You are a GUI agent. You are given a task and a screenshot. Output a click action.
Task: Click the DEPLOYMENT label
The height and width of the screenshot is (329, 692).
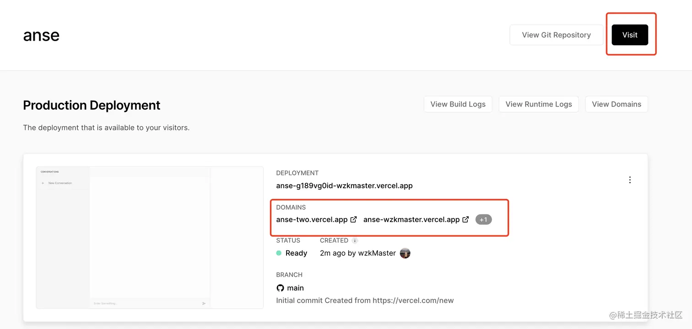tap(297, 173)
